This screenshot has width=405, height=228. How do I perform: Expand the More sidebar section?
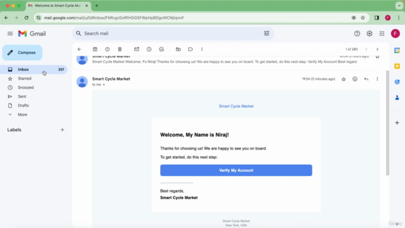pos(23,115)
